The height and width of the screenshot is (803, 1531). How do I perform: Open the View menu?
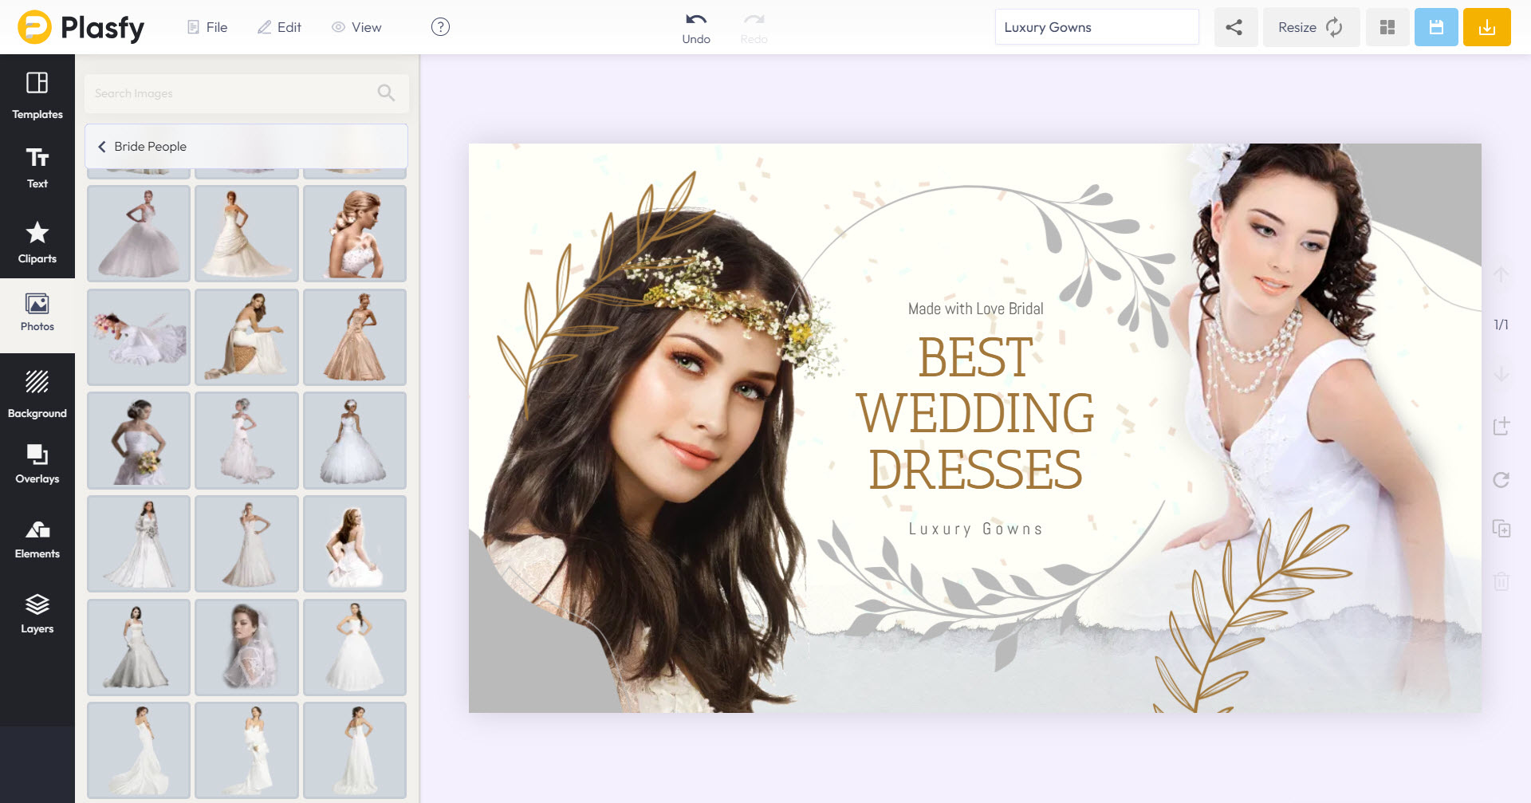[356, 27]
